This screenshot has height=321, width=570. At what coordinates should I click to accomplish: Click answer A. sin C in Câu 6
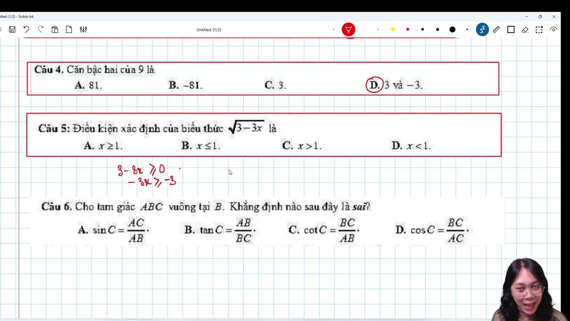(x=114, y=230)
